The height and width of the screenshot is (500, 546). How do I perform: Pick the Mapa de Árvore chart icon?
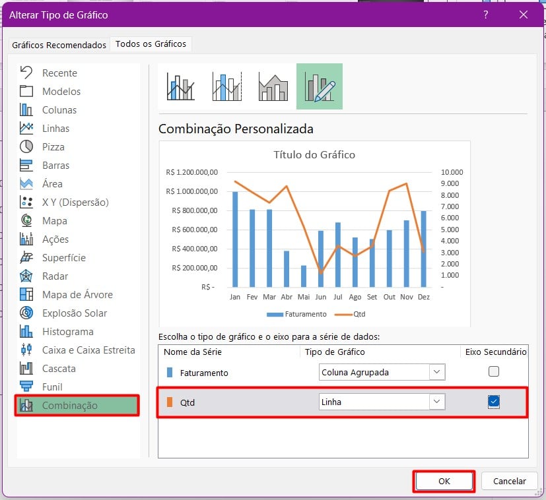26,294
